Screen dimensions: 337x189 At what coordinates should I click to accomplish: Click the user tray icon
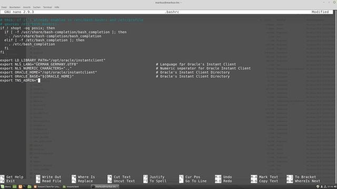click(322, 187)
